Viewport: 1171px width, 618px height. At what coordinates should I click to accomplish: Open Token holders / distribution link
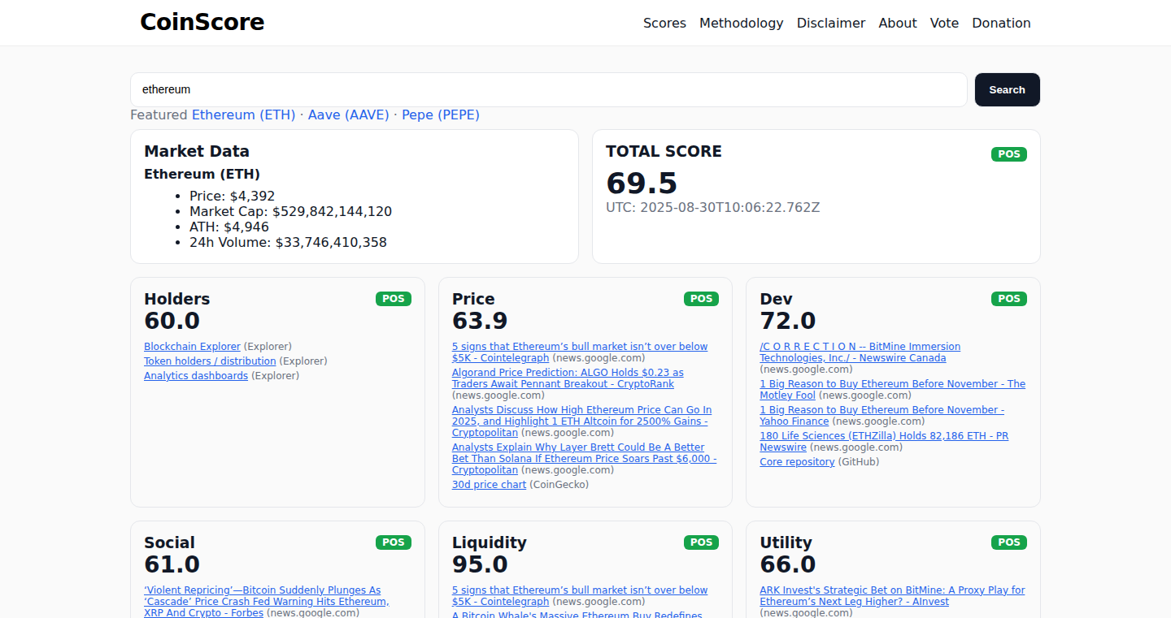[210, 361]
